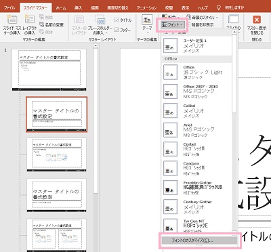Screen dimensions: 271x252
Task: Click the Insert Slide Master icon
Action: pyautogui.click(x=12, y=20)
